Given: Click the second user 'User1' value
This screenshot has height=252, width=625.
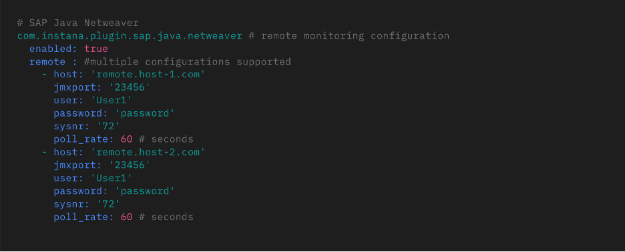Looking at the screenshot, I should [112, 178].
